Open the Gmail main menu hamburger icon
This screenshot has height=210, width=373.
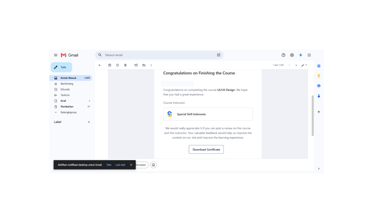(56, 55)
